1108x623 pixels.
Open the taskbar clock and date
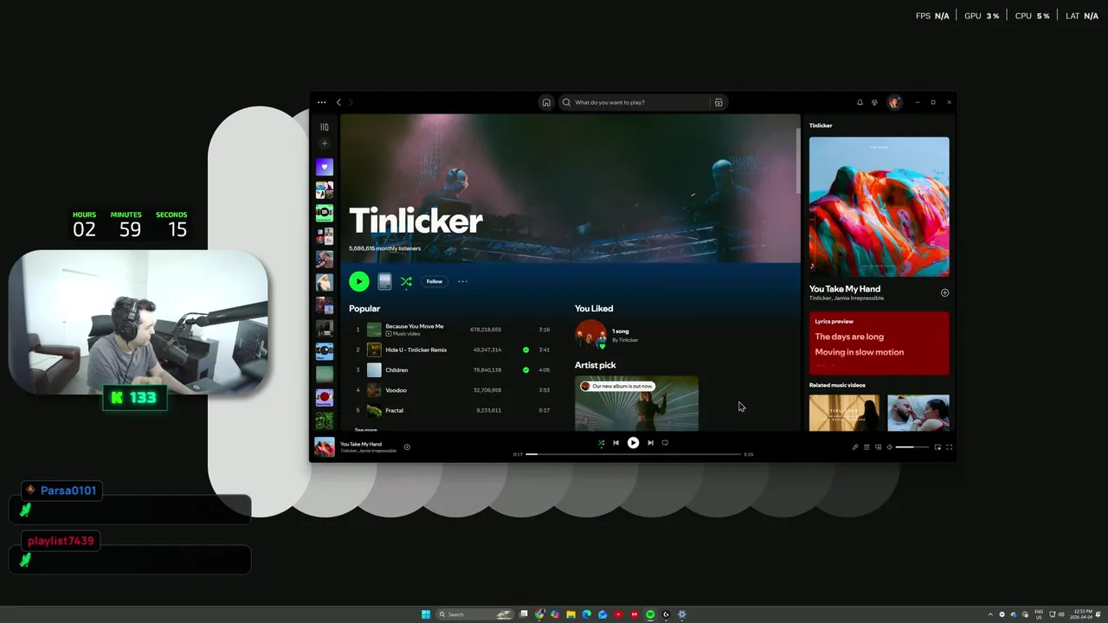(x=1082, y=614)
